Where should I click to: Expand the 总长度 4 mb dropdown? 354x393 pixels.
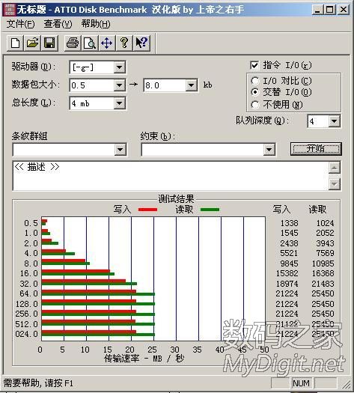[x=120, y=103]
